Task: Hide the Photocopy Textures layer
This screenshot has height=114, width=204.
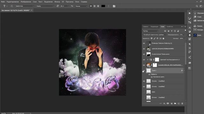Action: 144,43
